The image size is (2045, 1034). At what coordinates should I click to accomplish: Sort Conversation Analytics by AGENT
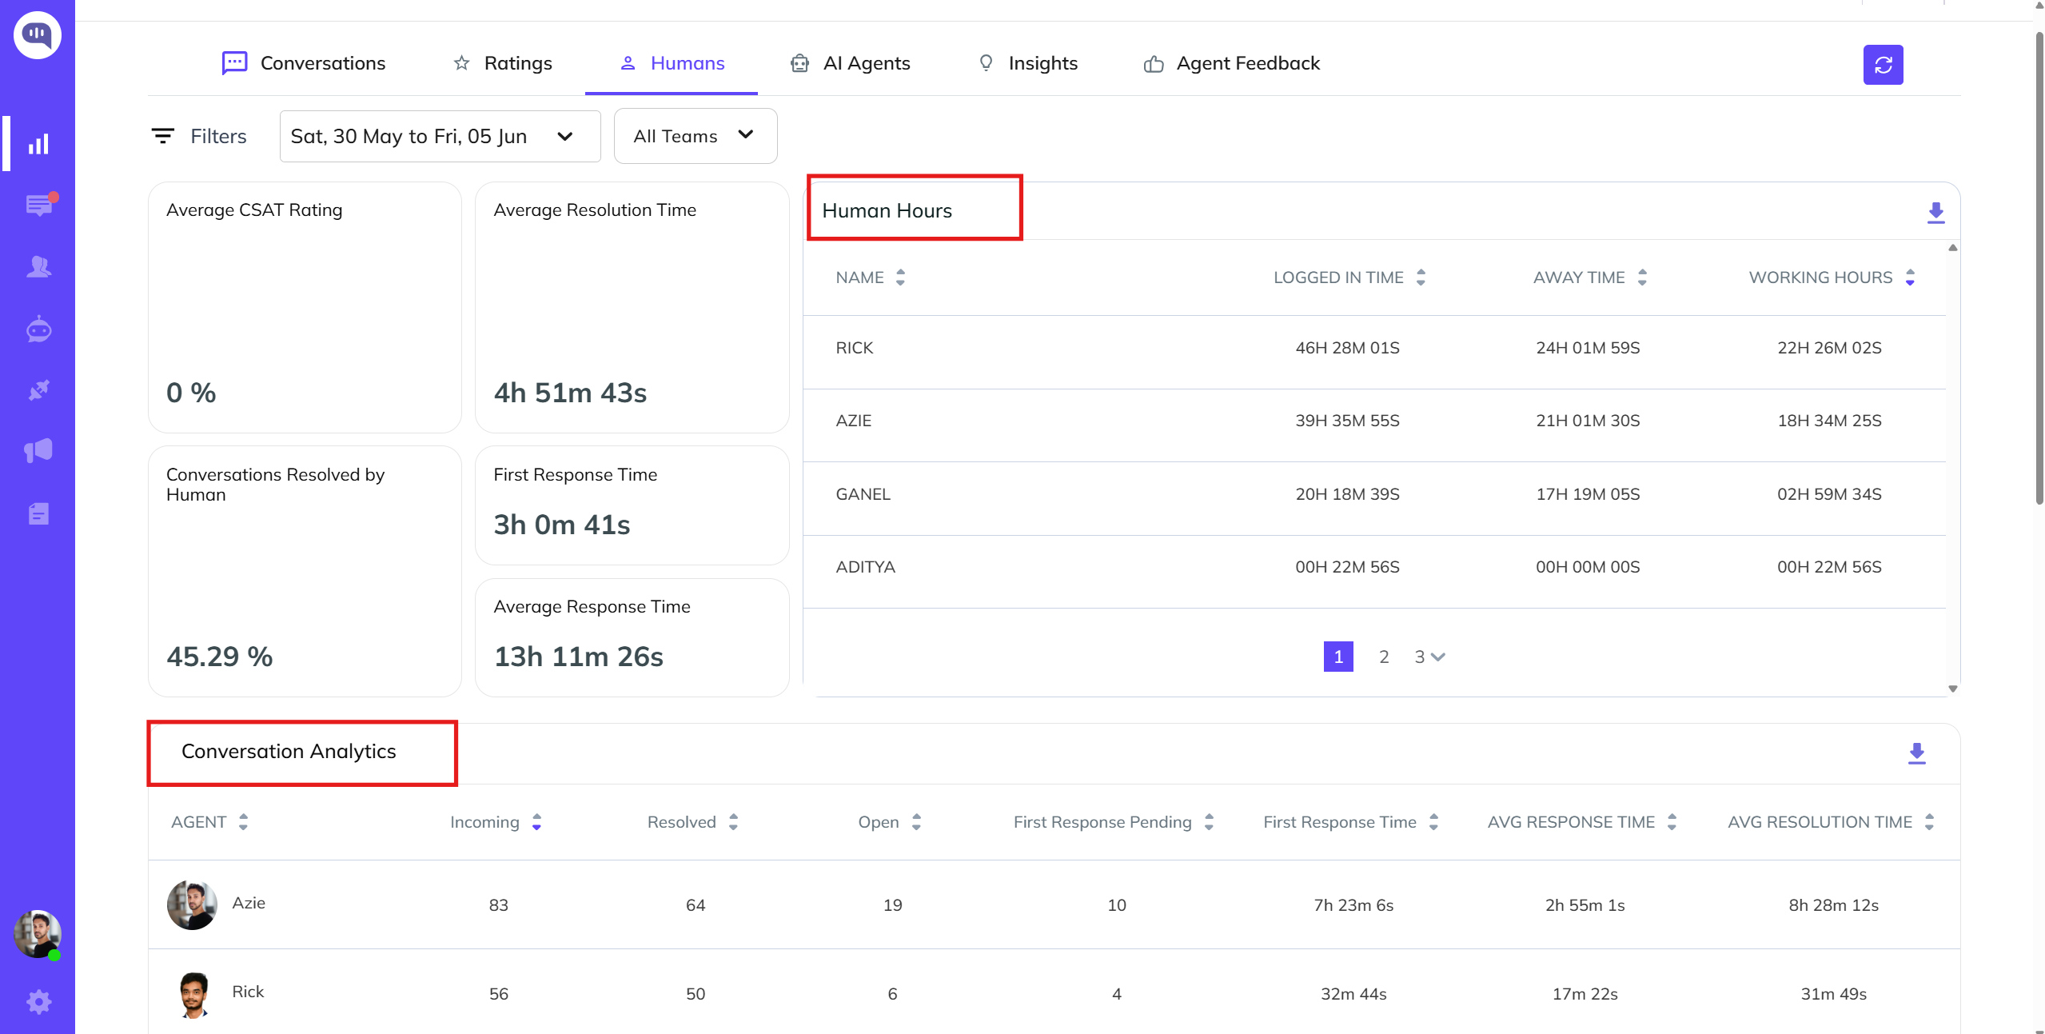pyautogui.click(x=243, y=822)
